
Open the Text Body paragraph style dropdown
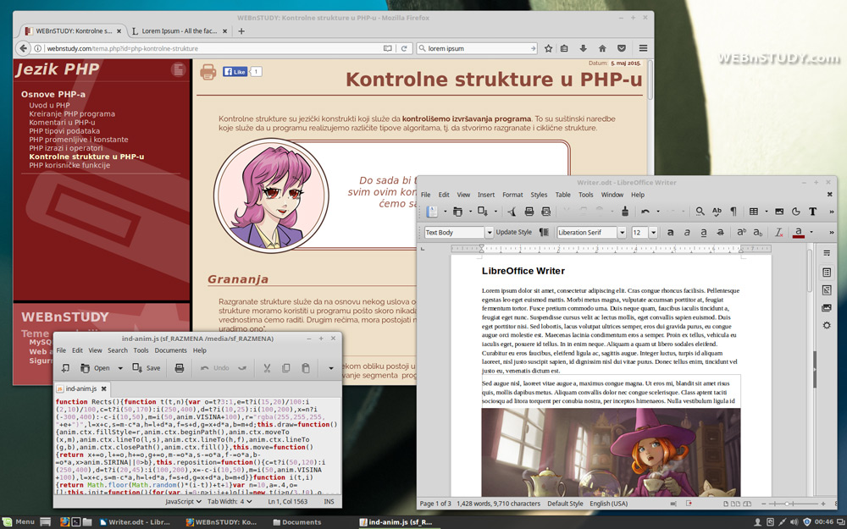tap(489, 233)
